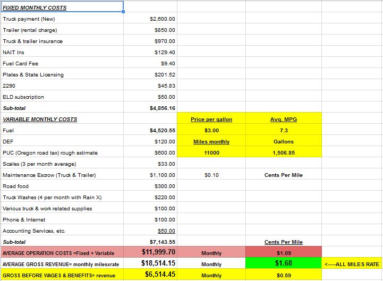Viewport: 383px width, 281px height.
Task: Click the 11000 monthly miles cell
Action: pos(211,153)
